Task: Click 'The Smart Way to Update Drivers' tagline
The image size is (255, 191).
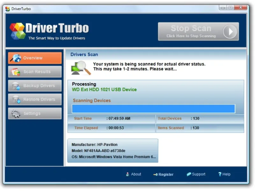Action: (57, 38)
